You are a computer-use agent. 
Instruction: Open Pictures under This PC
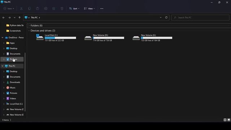click(12, 93)
